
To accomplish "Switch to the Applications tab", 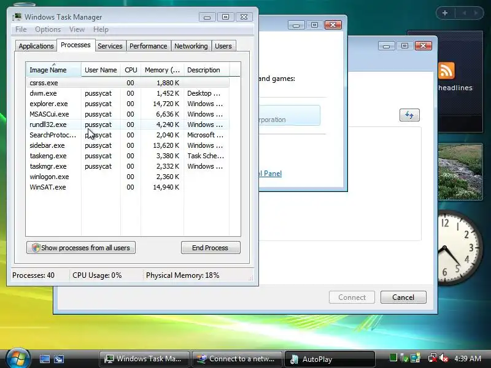I will click(36, 46).
